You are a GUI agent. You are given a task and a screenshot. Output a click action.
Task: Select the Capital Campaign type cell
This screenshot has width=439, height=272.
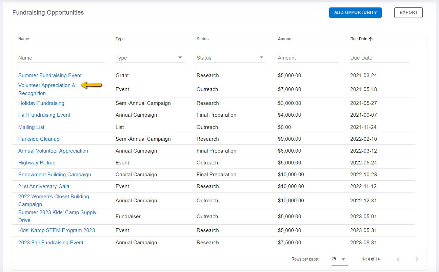tap(136, 175)
